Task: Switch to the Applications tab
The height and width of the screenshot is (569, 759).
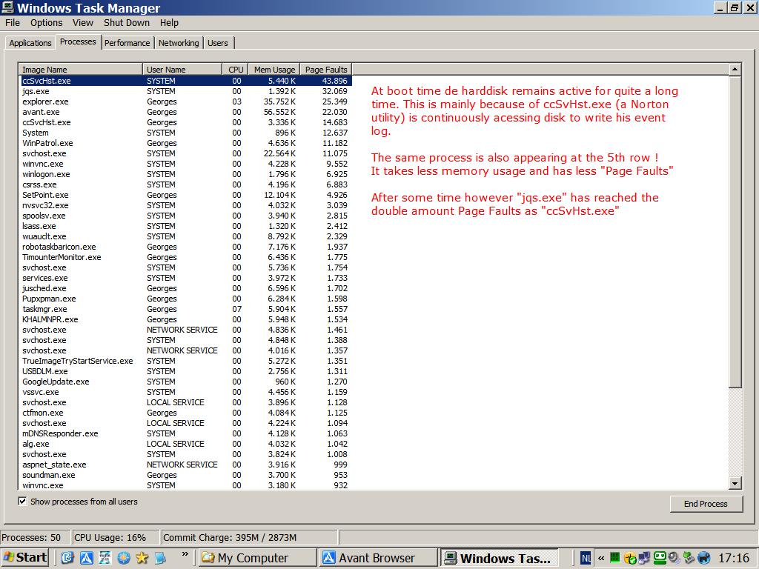Action: [30, 43]
